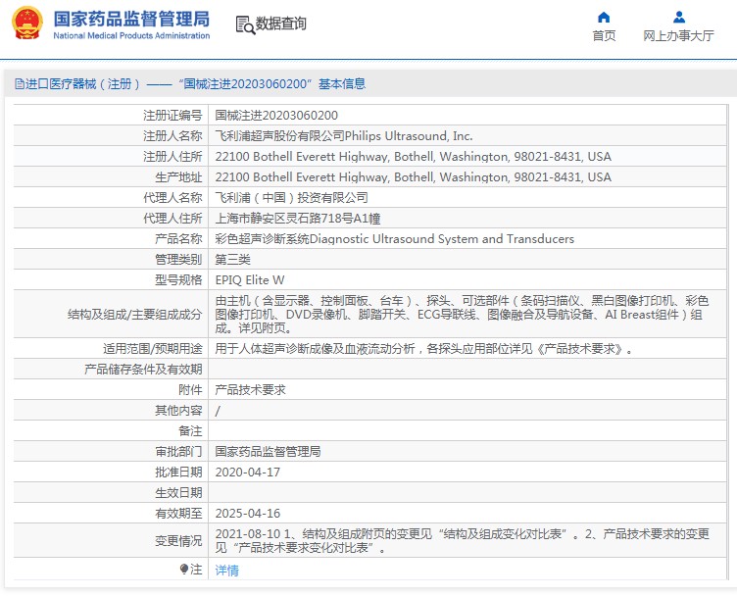The width and height of the screenshot is (737, 597).
Task: Click the slash value in 其他内容 row
Action: pyautogui.click(x=218, y=412)
